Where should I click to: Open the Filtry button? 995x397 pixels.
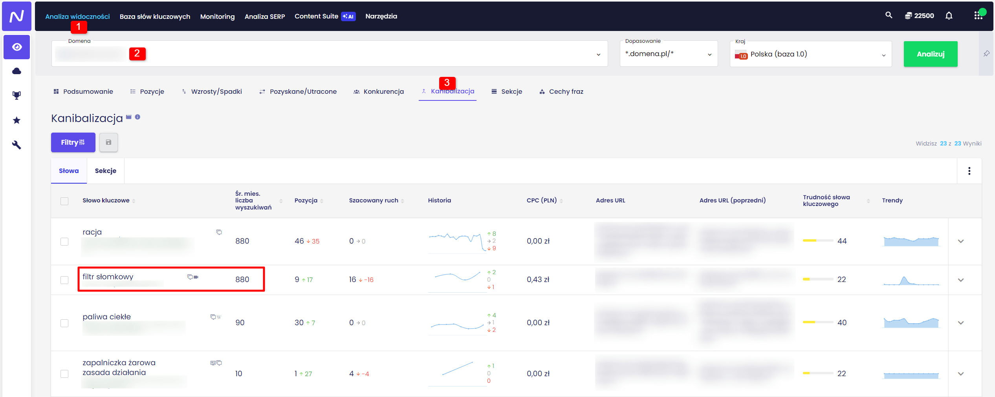73,142
